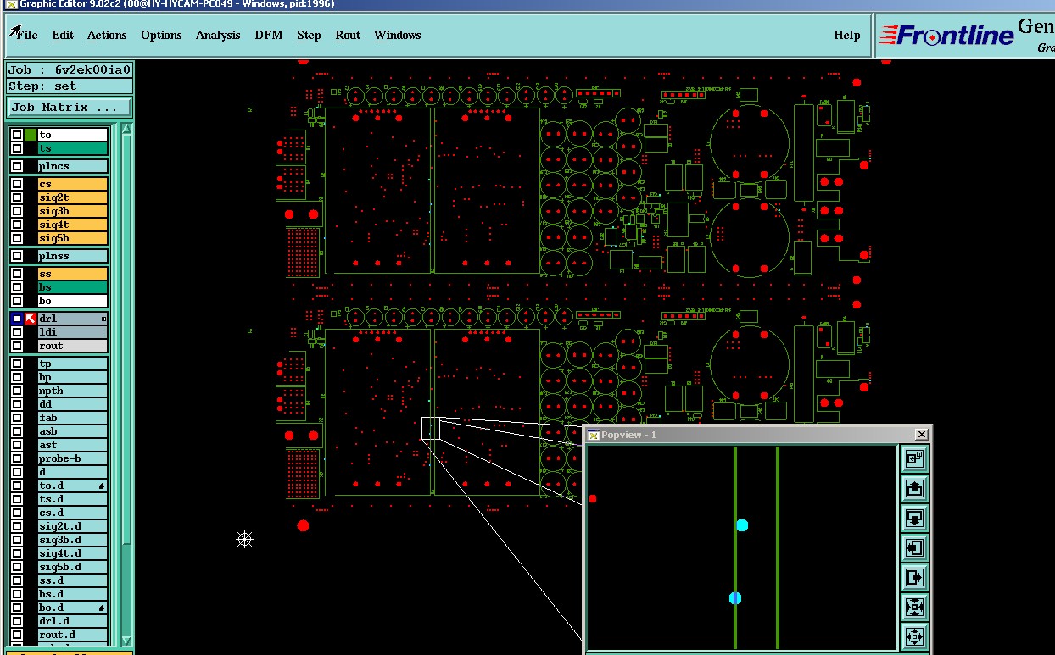The height and width of the screenshot is (655, 1055).
Task: Open the Help menu
Action: pos(847,35)
